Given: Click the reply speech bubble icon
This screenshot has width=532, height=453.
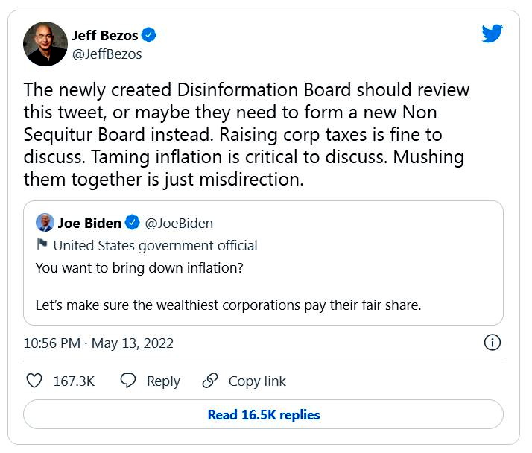Looking at the screenshot, I should point(128,381).
